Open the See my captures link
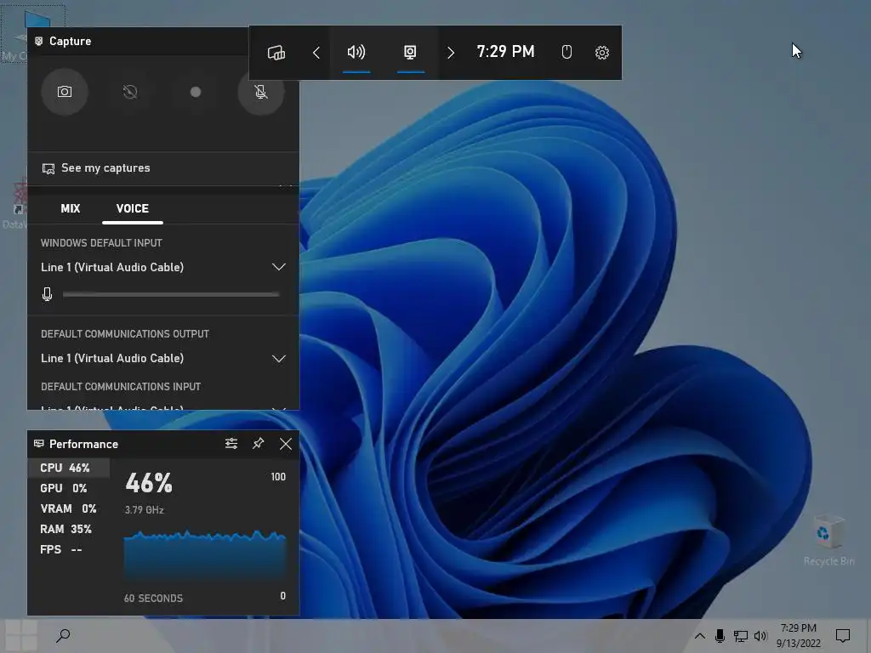The height and width of the screenshot is (653, 871). 105,168
